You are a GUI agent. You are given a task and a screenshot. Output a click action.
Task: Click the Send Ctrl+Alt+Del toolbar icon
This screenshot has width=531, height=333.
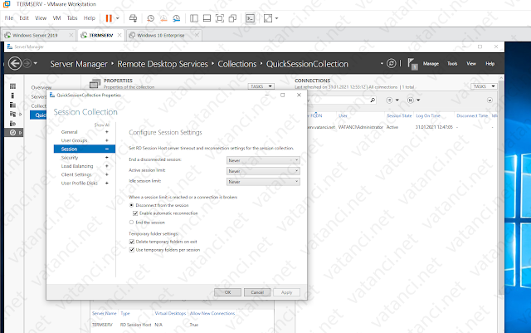tap(133, 18)
